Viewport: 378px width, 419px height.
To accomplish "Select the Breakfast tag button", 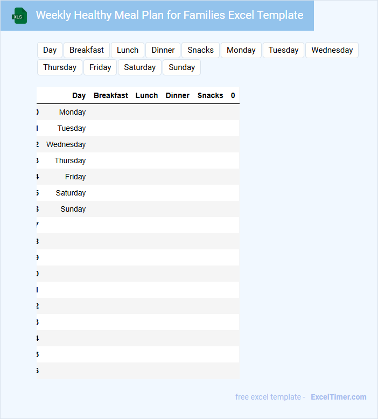I will click(87, 50).
